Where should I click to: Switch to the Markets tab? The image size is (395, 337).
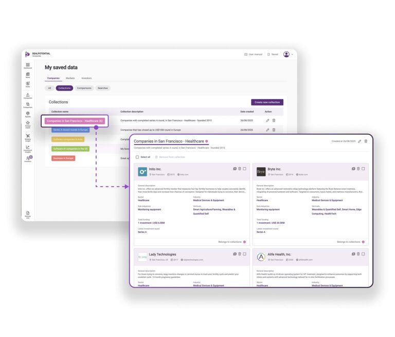point(70,78)
